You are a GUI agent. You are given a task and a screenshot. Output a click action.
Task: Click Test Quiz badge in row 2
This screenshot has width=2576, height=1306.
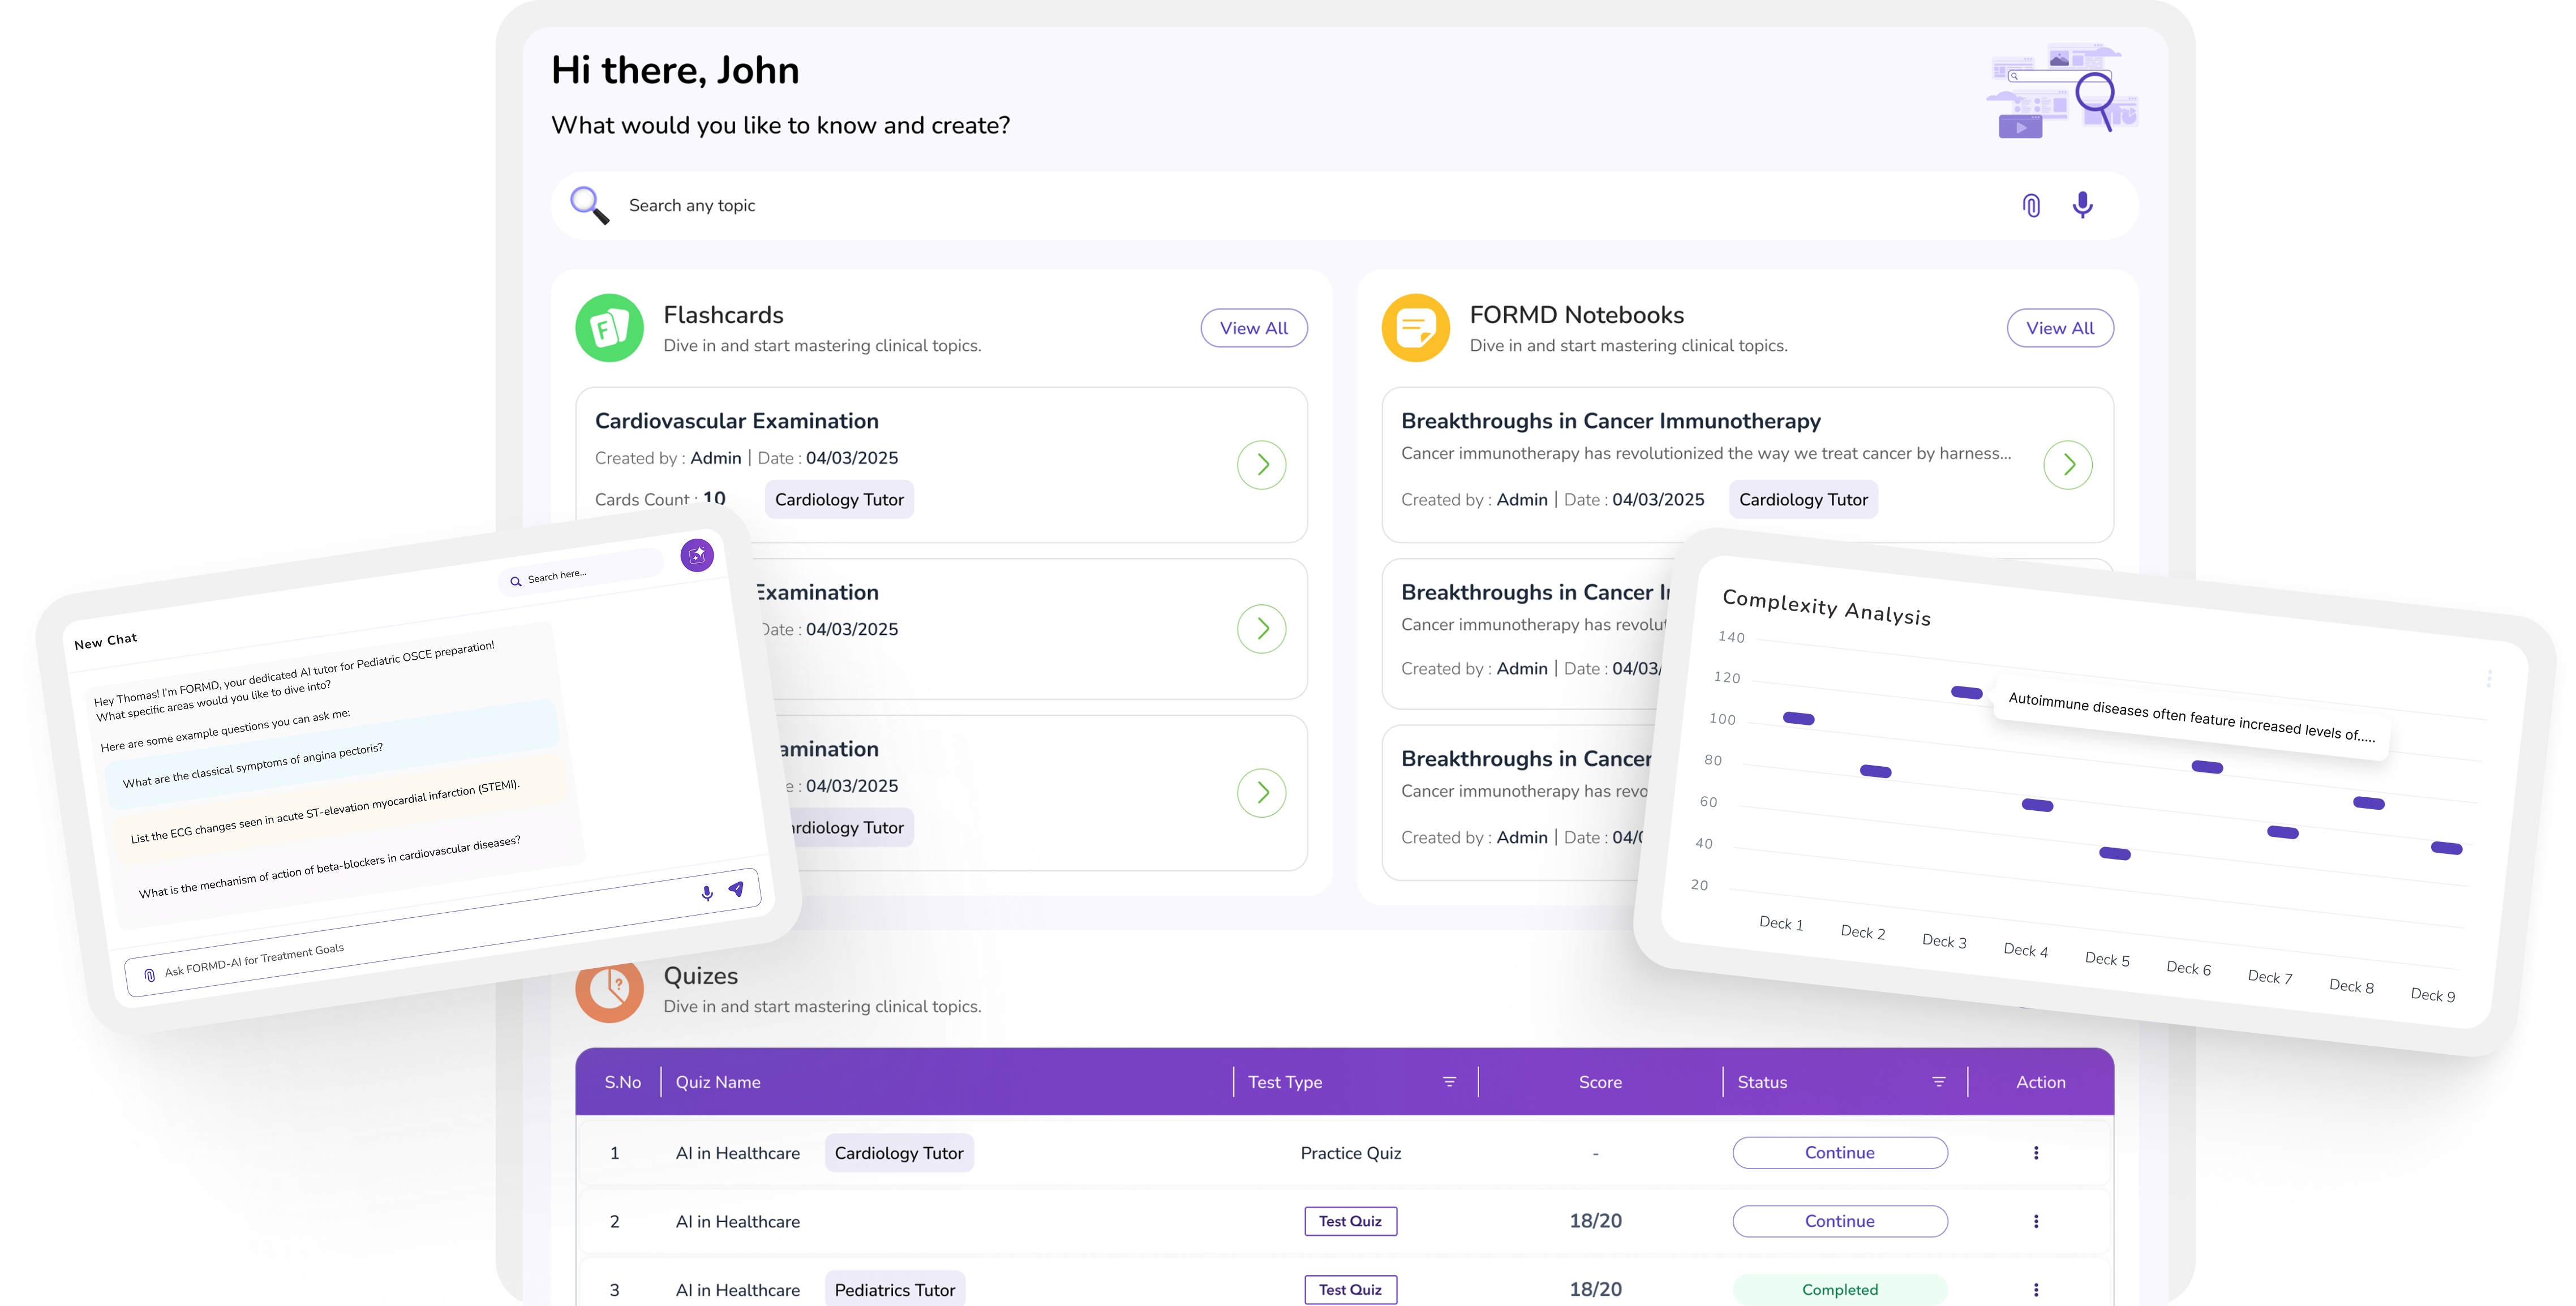click(x=1350, y=1221)
